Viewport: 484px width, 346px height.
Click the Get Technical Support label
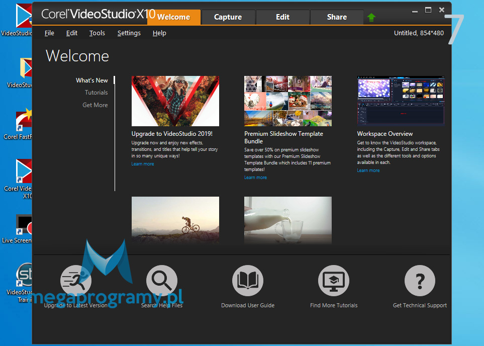[x=420, y=305]
